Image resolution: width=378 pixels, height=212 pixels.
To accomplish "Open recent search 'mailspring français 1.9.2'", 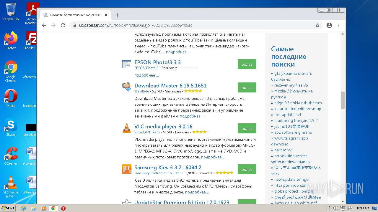I will (x=296, y=120).
